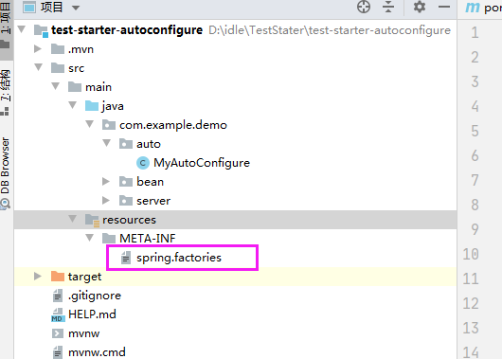Click the project path D:\idle\TestStater text
Image resolution: width=502 pixels, height=359 pixels.
click(330, 30)
